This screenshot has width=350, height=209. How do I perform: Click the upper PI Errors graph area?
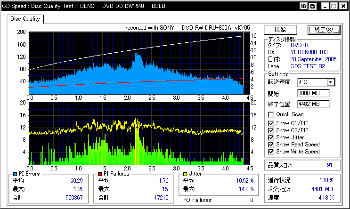tap(139, 63)
